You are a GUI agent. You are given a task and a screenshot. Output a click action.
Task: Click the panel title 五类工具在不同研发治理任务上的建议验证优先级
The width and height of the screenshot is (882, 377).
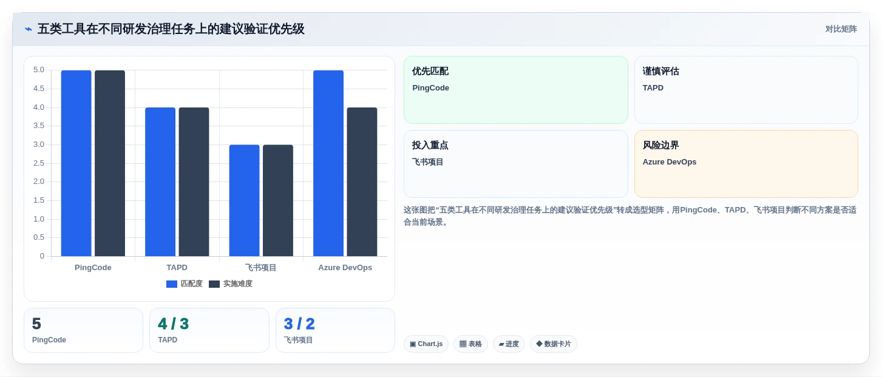pyautogui.click(x=171, y=29)
